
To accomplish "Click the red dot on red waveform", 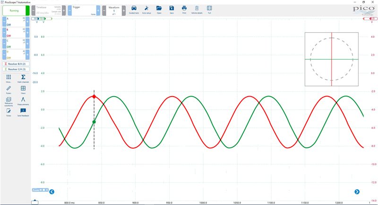I will pyautogui.click(x=94, y=97).
